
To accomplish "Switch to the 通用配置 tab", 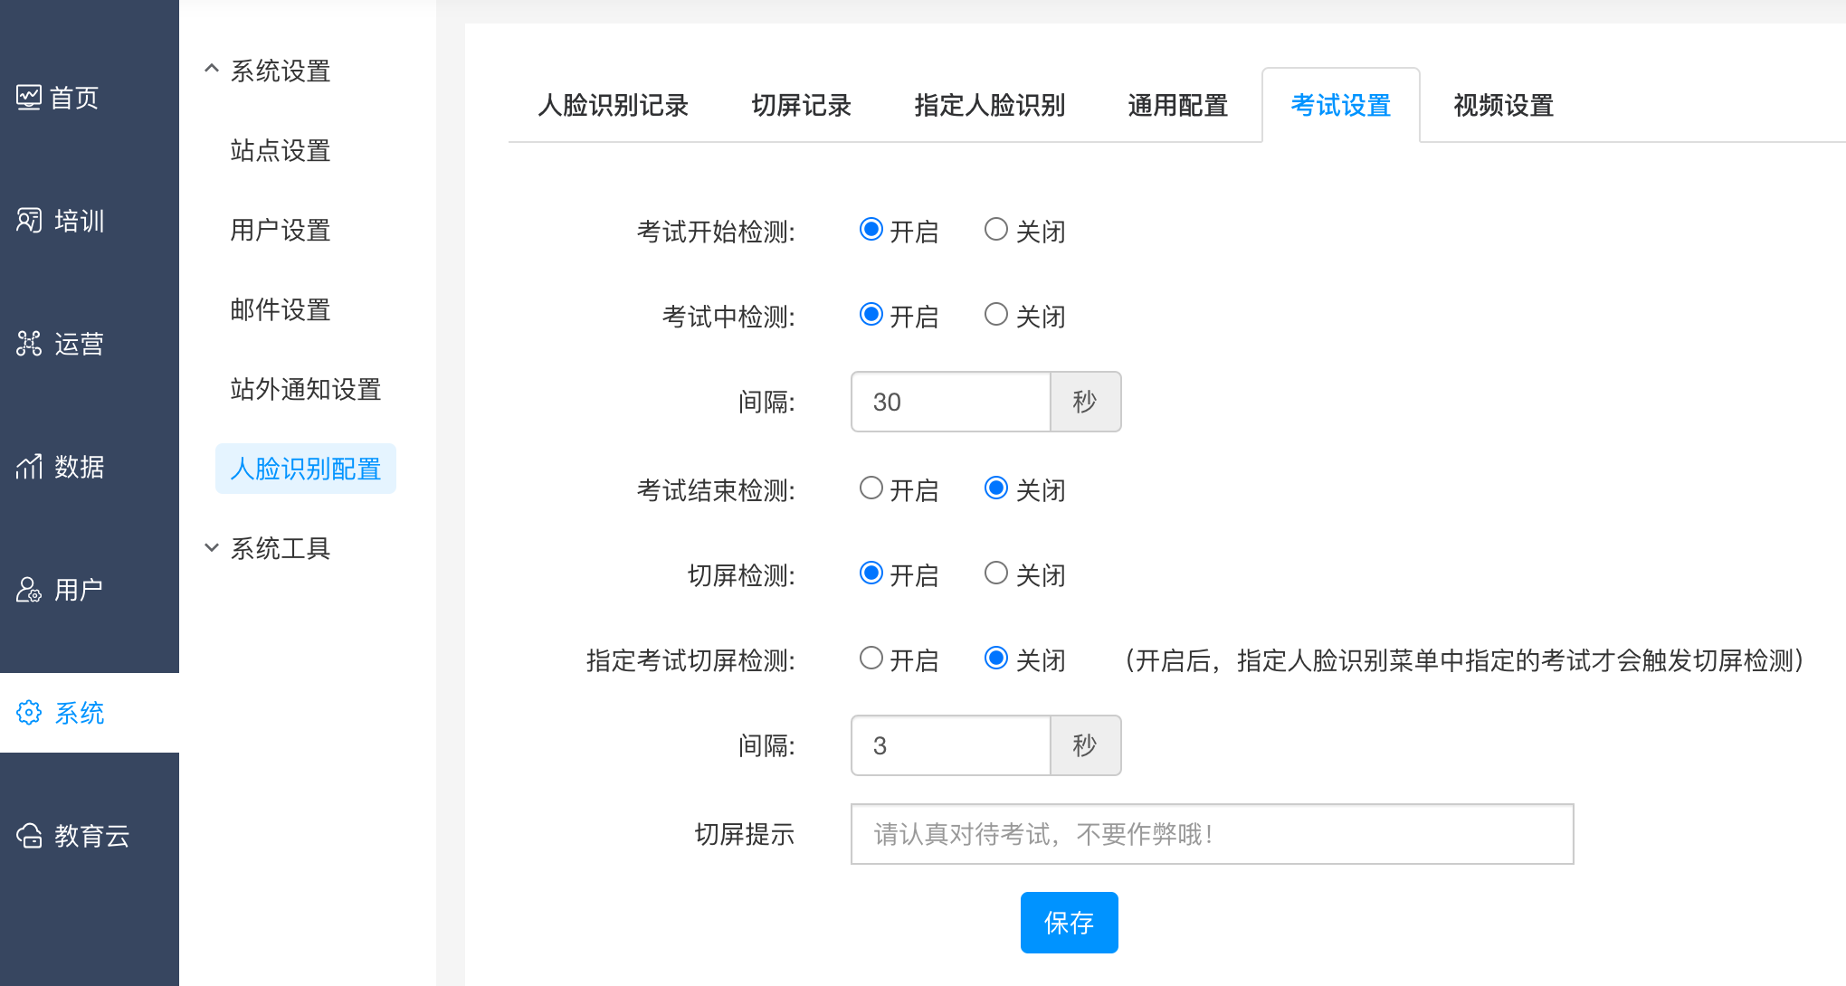I will (1177, 105).
